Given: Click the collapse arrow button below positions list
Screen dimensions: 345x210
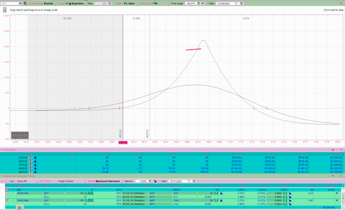Looking at the screenshot, I should tap(19, 207).
